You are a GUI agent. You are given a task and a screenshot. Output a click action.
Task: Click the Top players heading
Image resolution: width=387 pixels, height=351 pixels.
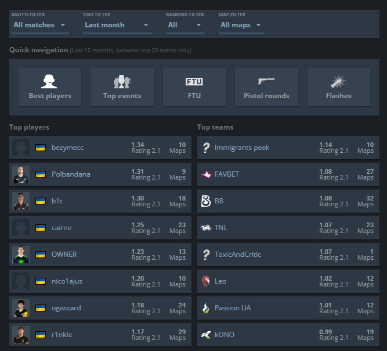[x=29, y=127]
